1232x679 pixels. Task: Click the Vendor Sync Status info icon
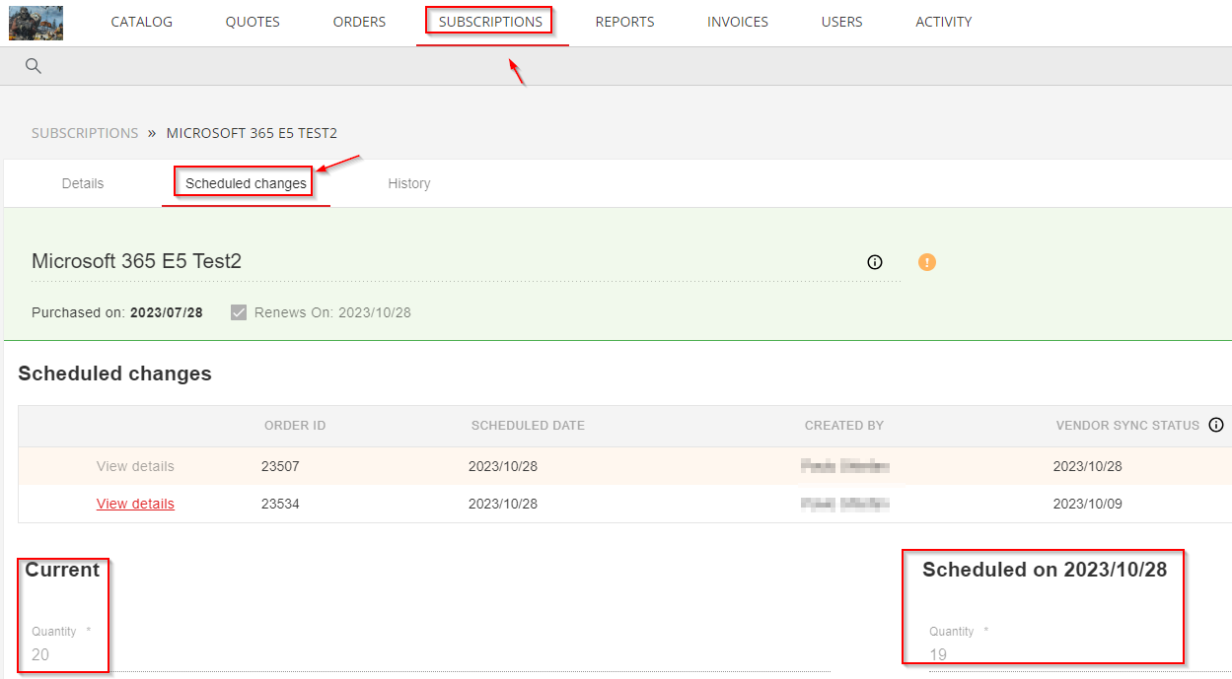click(x=1216, y=426)
